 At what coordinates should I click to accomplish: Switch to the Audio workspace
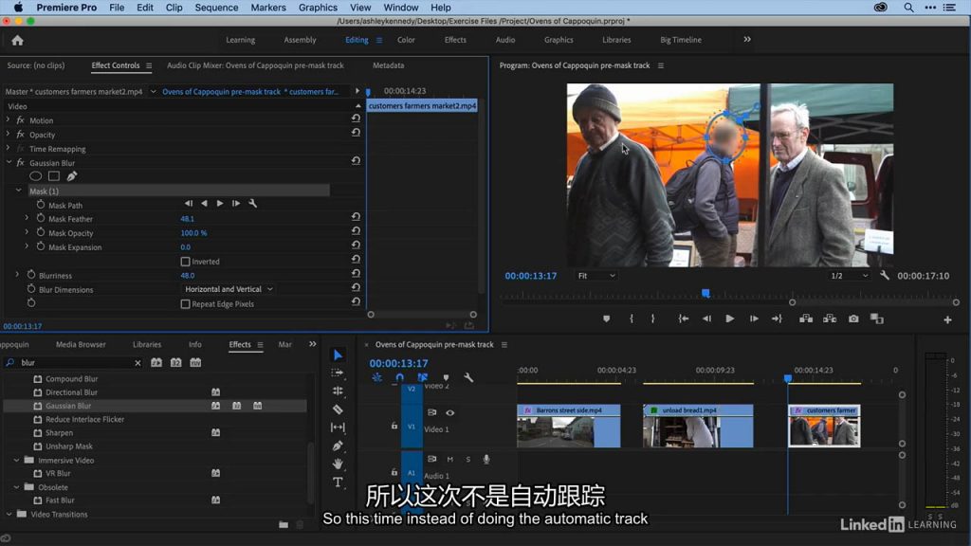point(505,40)
